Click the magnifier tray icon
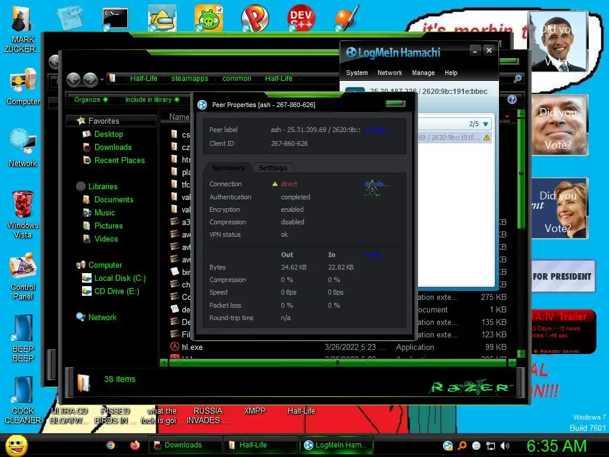 click(x=462, y=446)
